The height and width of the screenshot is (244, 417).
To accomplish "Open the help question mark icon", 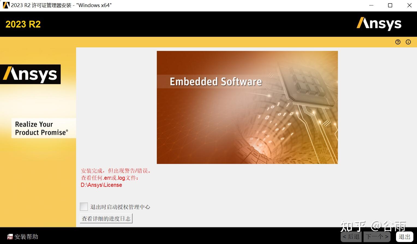I will click(398, 42).
